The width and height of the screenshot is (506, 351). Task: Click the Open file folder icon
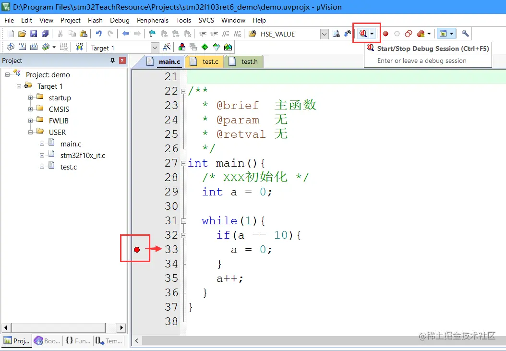coord(22,34)
